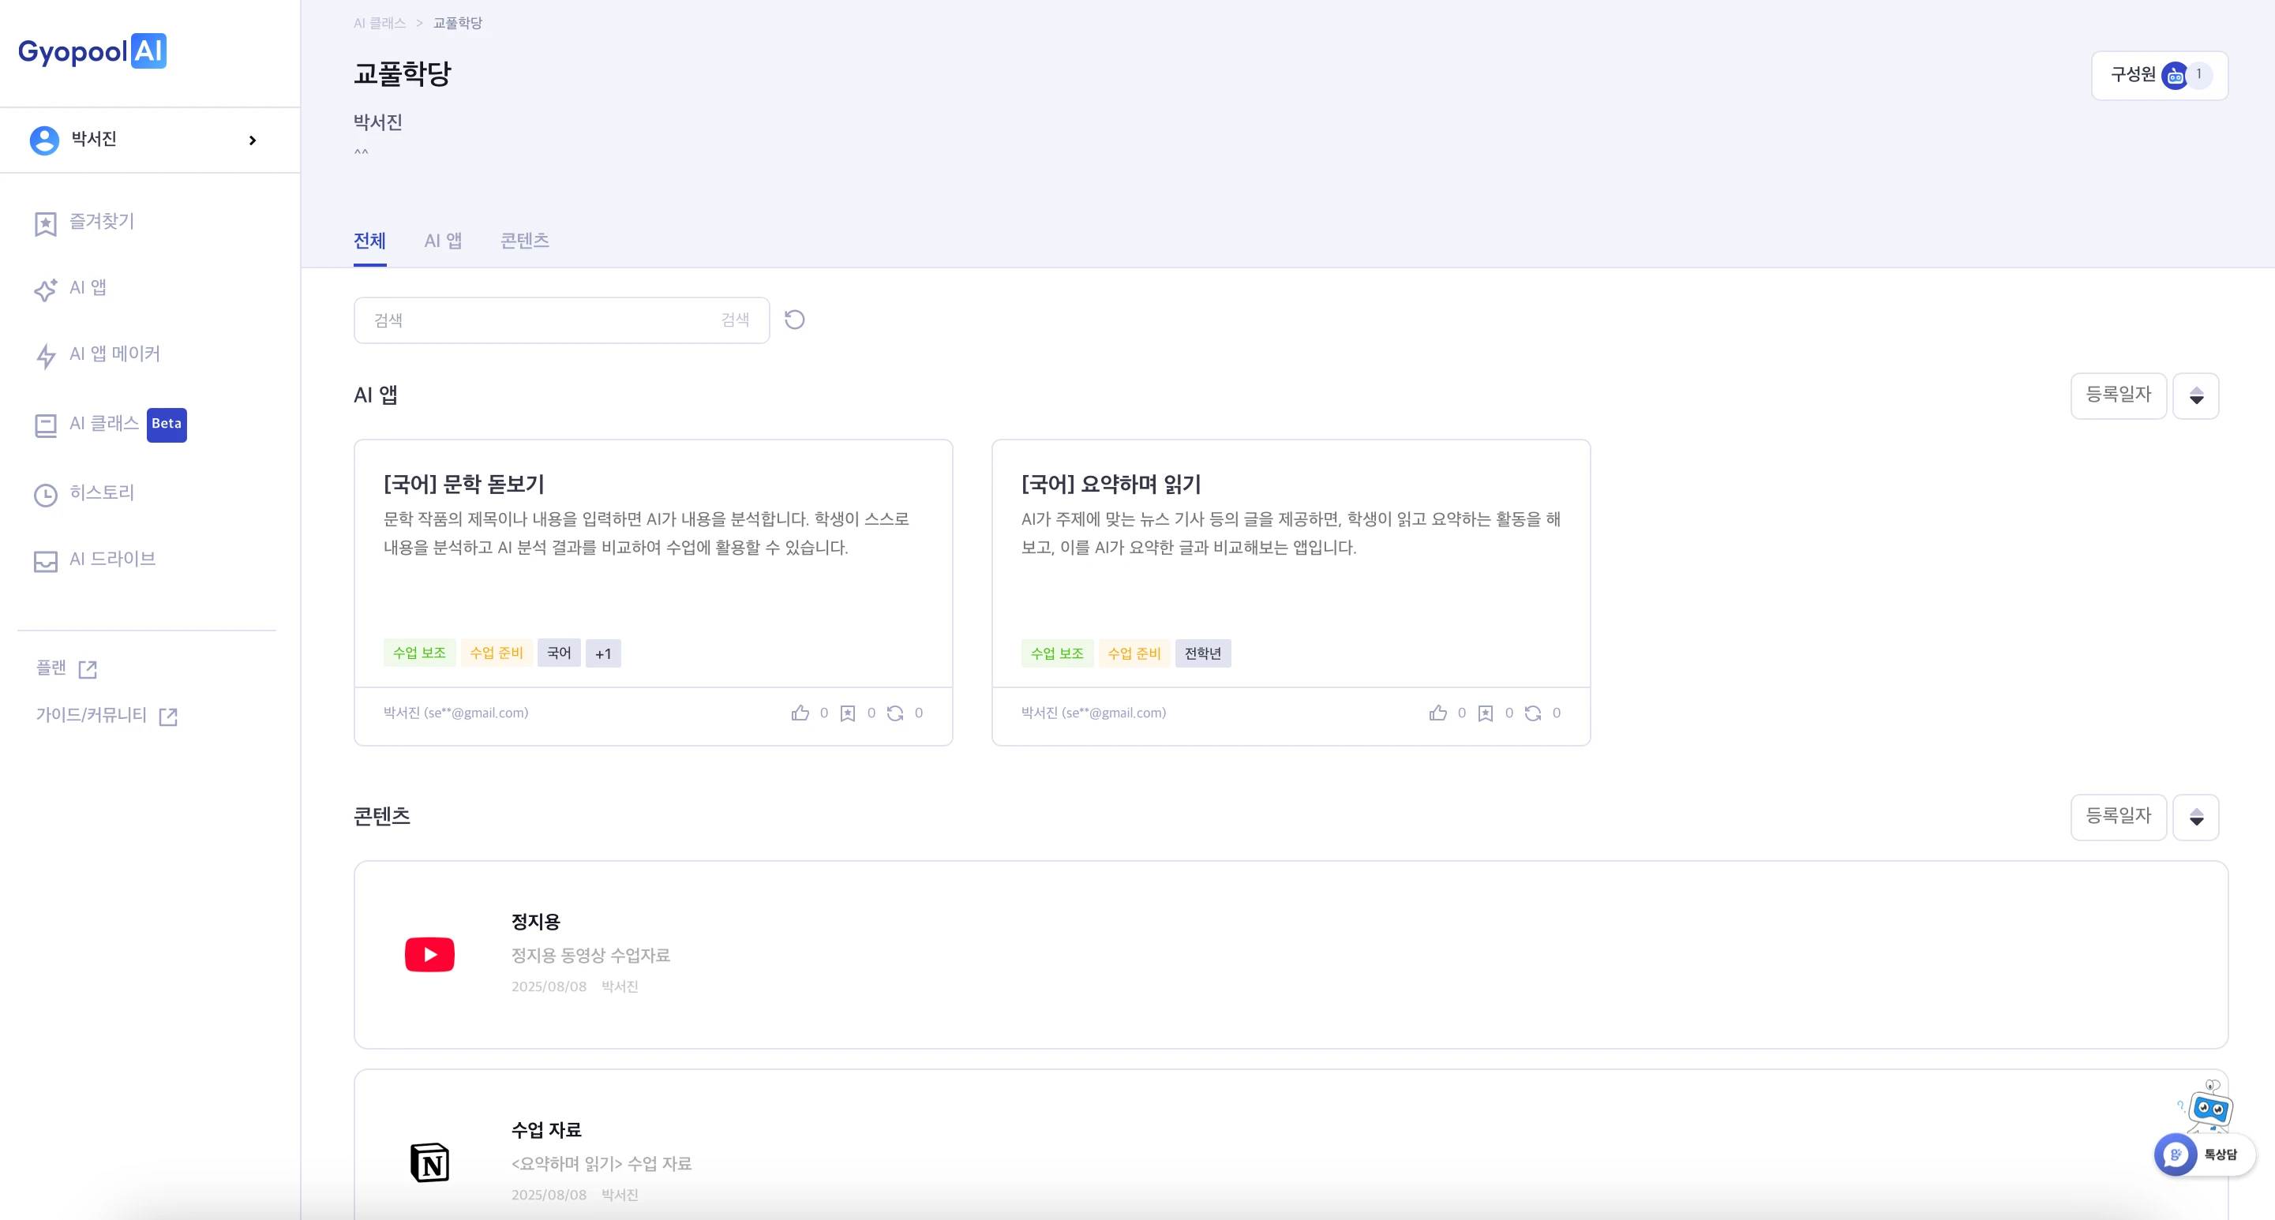Click the search reset refresh icon

pyautogui.click(x=795, y=320)
